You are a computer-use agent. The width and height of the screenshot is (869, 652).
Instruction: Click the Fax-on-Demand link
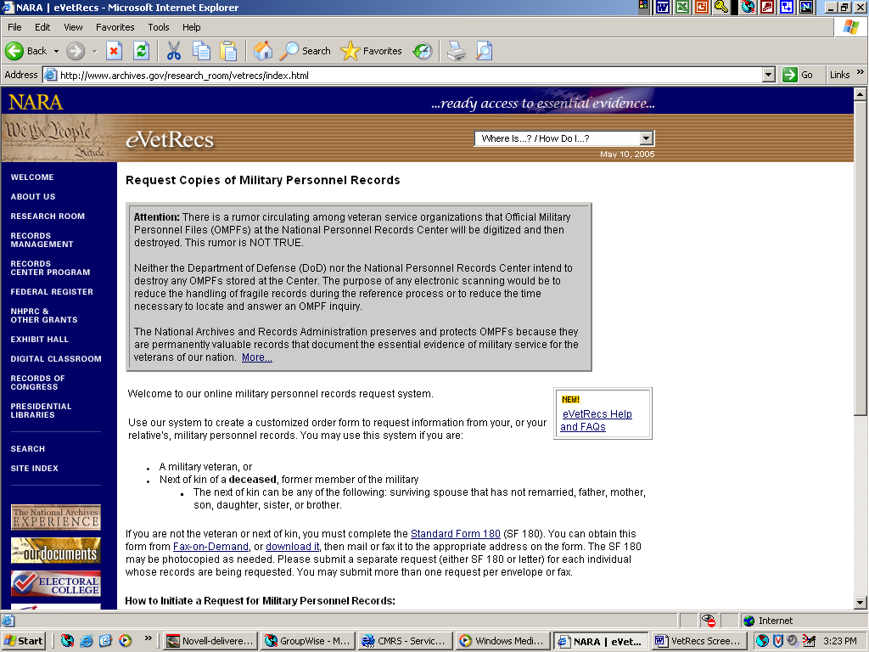pos(210,547)
